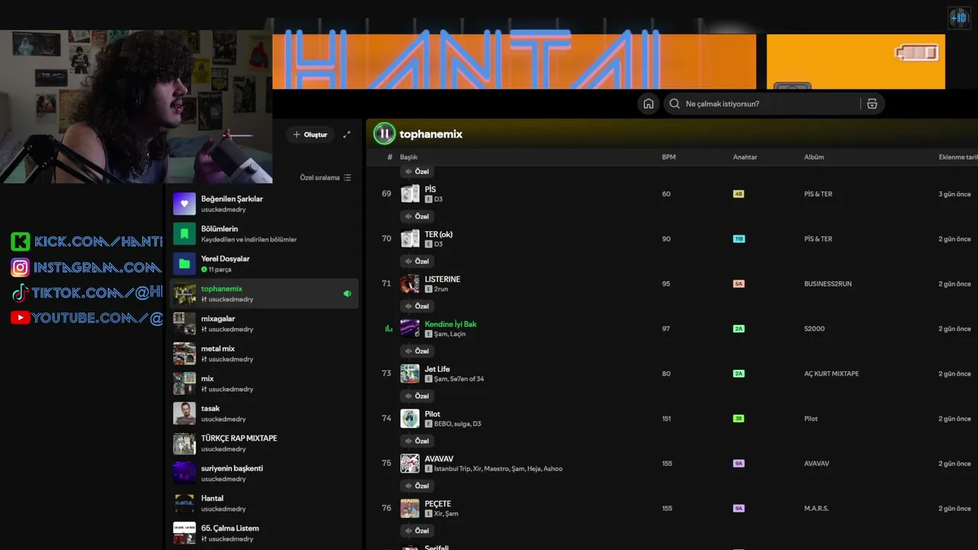Viewport: 978px width, 550px height.
Task: Open the 65. Çalma Listem playlist
Action: pyautogui.click(x=264, y=533)
